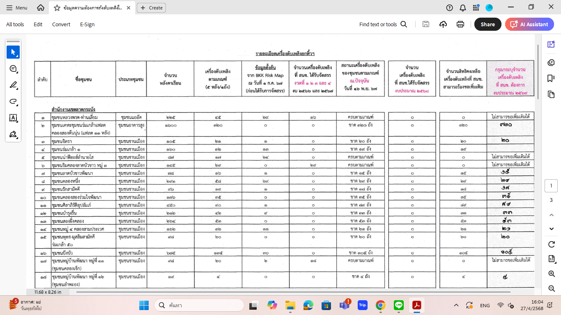Go to the next page with down chevron
Screen dimensions: 561x315
551,228
